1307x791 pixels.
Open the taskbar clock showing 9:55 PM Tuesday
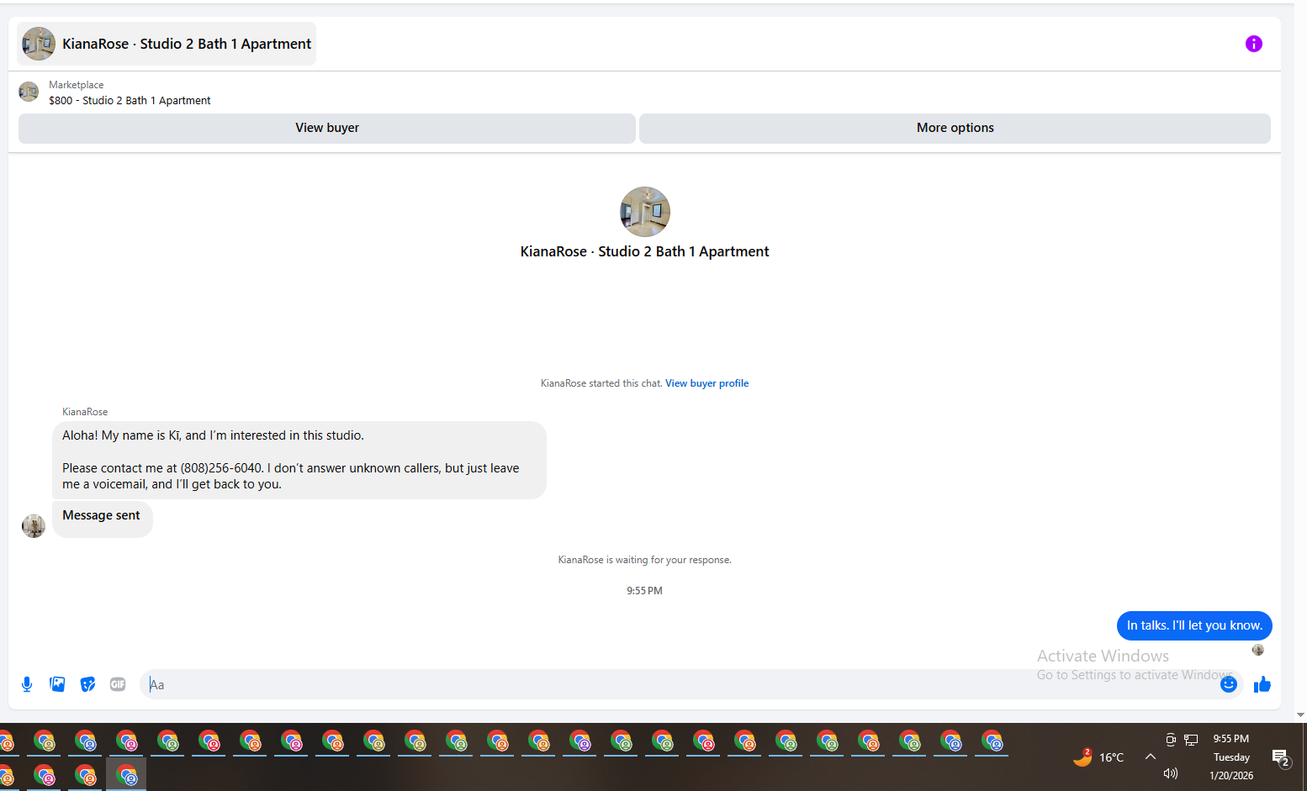point(1231,757)
